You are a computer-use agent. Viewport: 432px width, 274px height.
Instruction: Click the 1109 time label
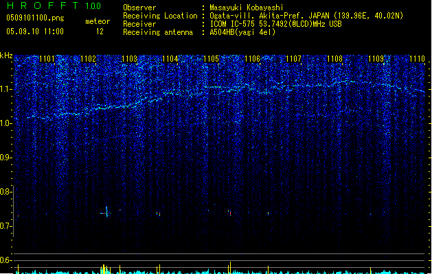[x=376, y=59]
